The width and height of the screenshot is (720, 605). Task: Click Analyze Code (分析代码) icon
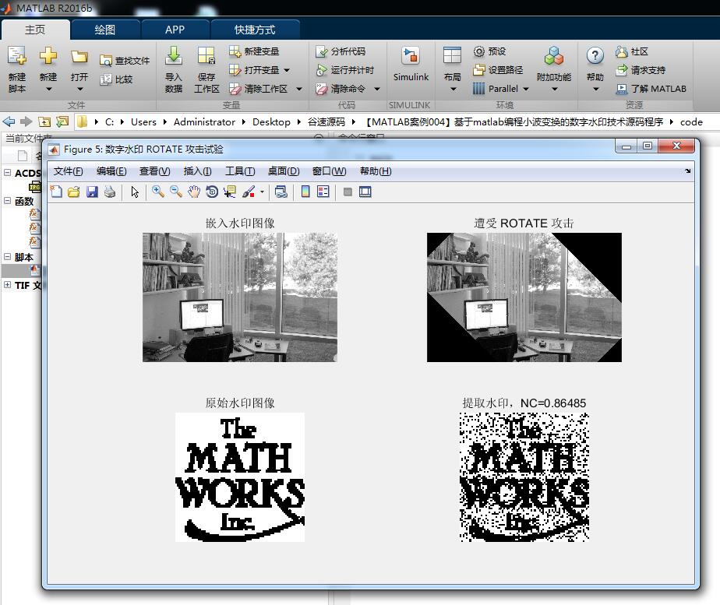click(x=321, y=51)
